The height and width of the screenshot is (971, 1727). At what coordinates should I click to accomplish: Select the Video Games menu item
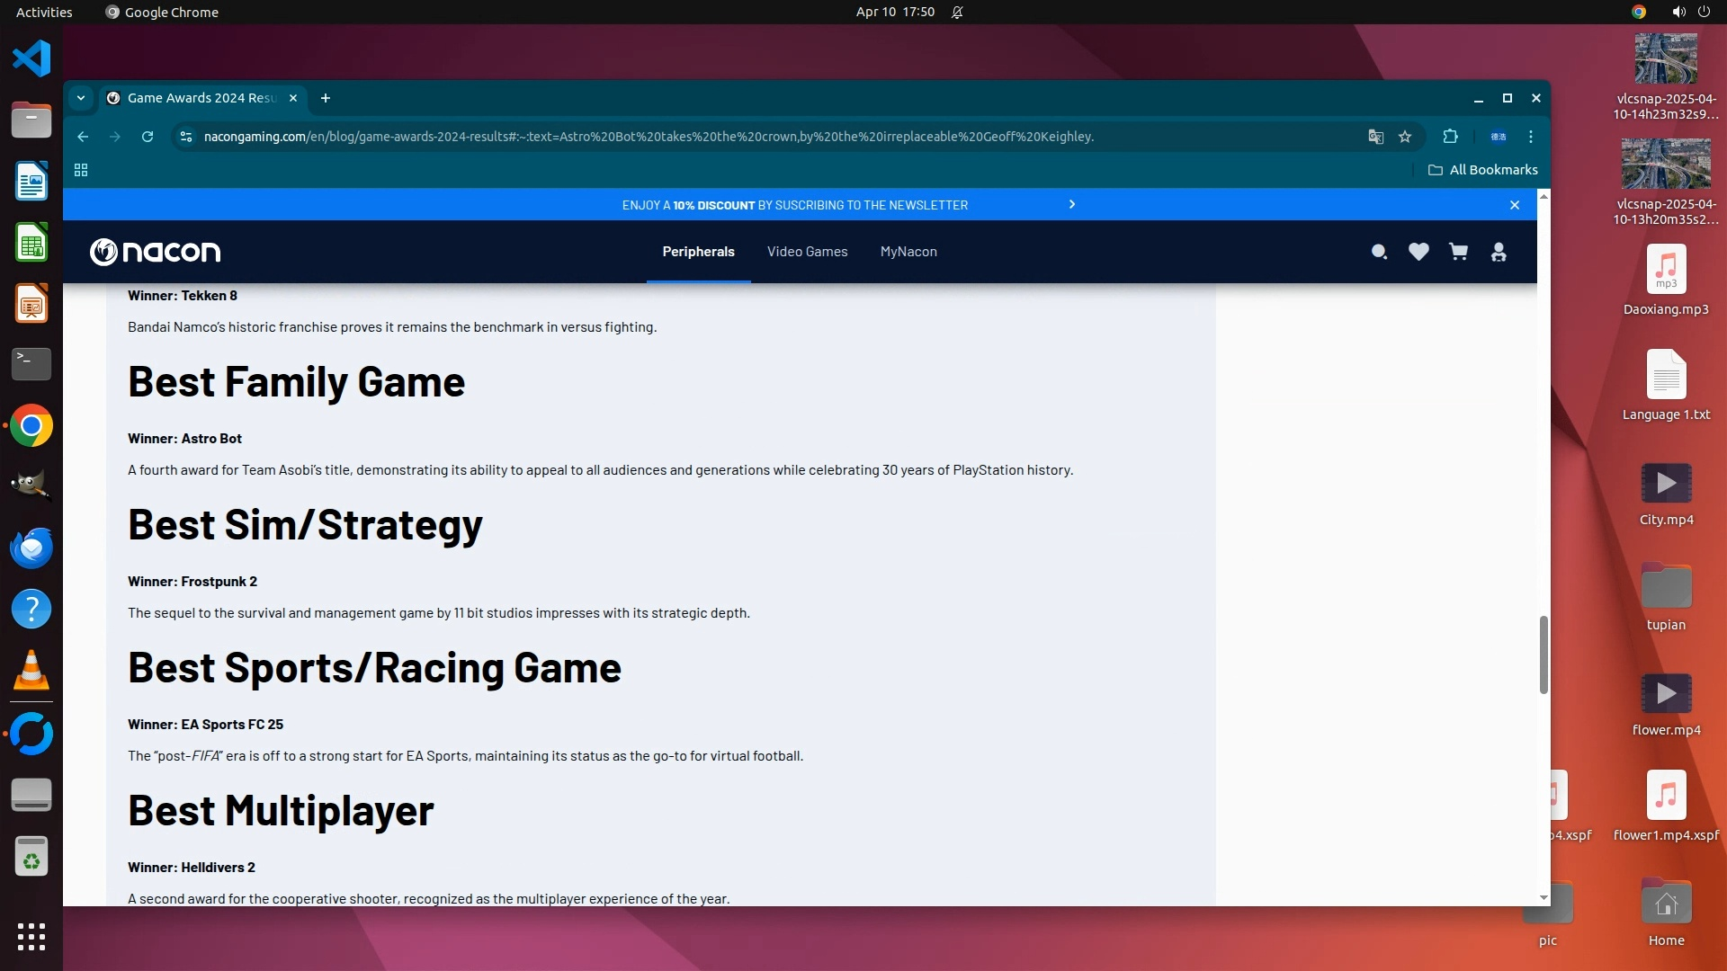(x=807, y=252)
